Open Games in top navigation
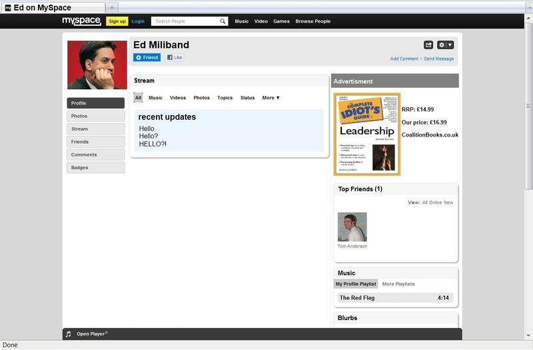 click(x=281, y=21)
